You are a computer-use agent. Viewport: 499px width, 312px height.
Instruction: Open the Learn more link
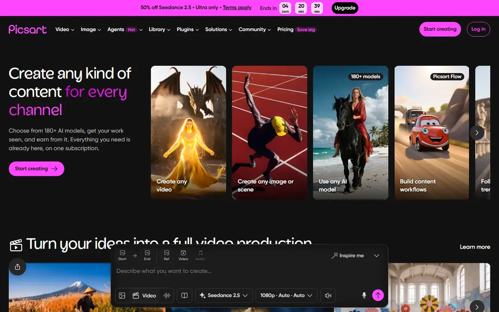[x=475, y=247]
